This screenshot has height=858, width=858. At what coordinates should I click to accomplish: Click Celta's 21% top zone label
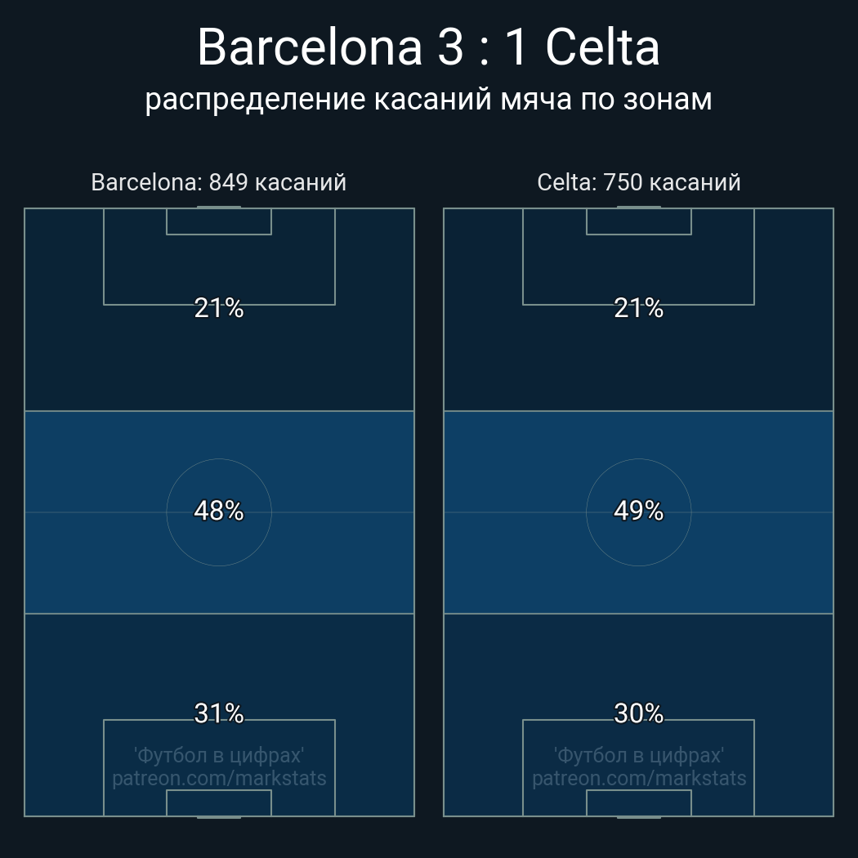(x=638, y=308)
